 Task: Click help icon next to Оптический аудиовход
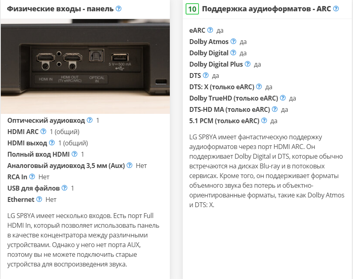click(x=90, y=120)
